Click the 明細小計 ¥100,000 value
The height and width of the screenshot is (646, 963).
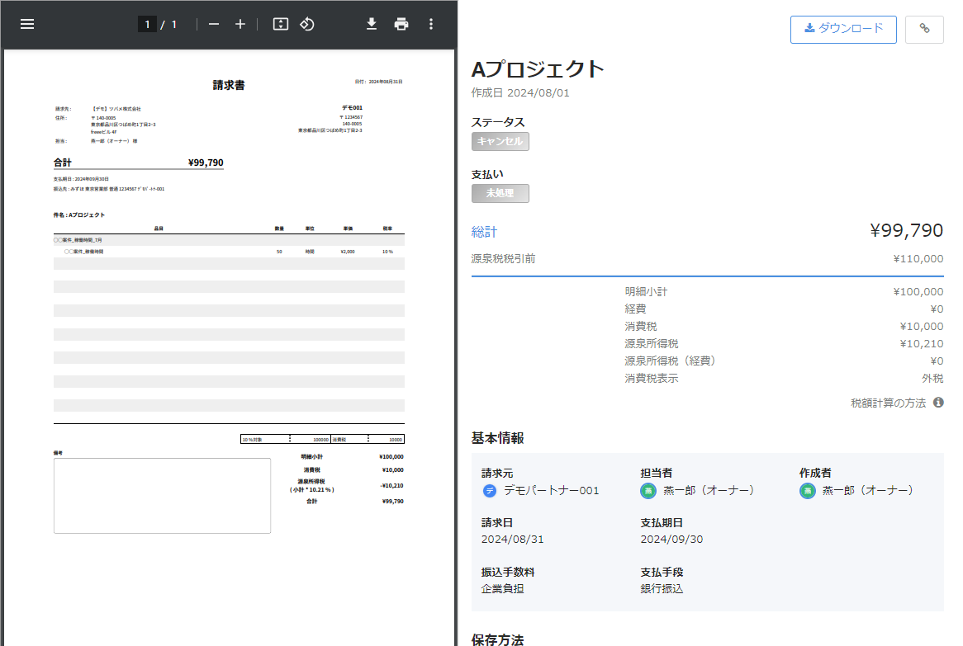tap(918, 292)
